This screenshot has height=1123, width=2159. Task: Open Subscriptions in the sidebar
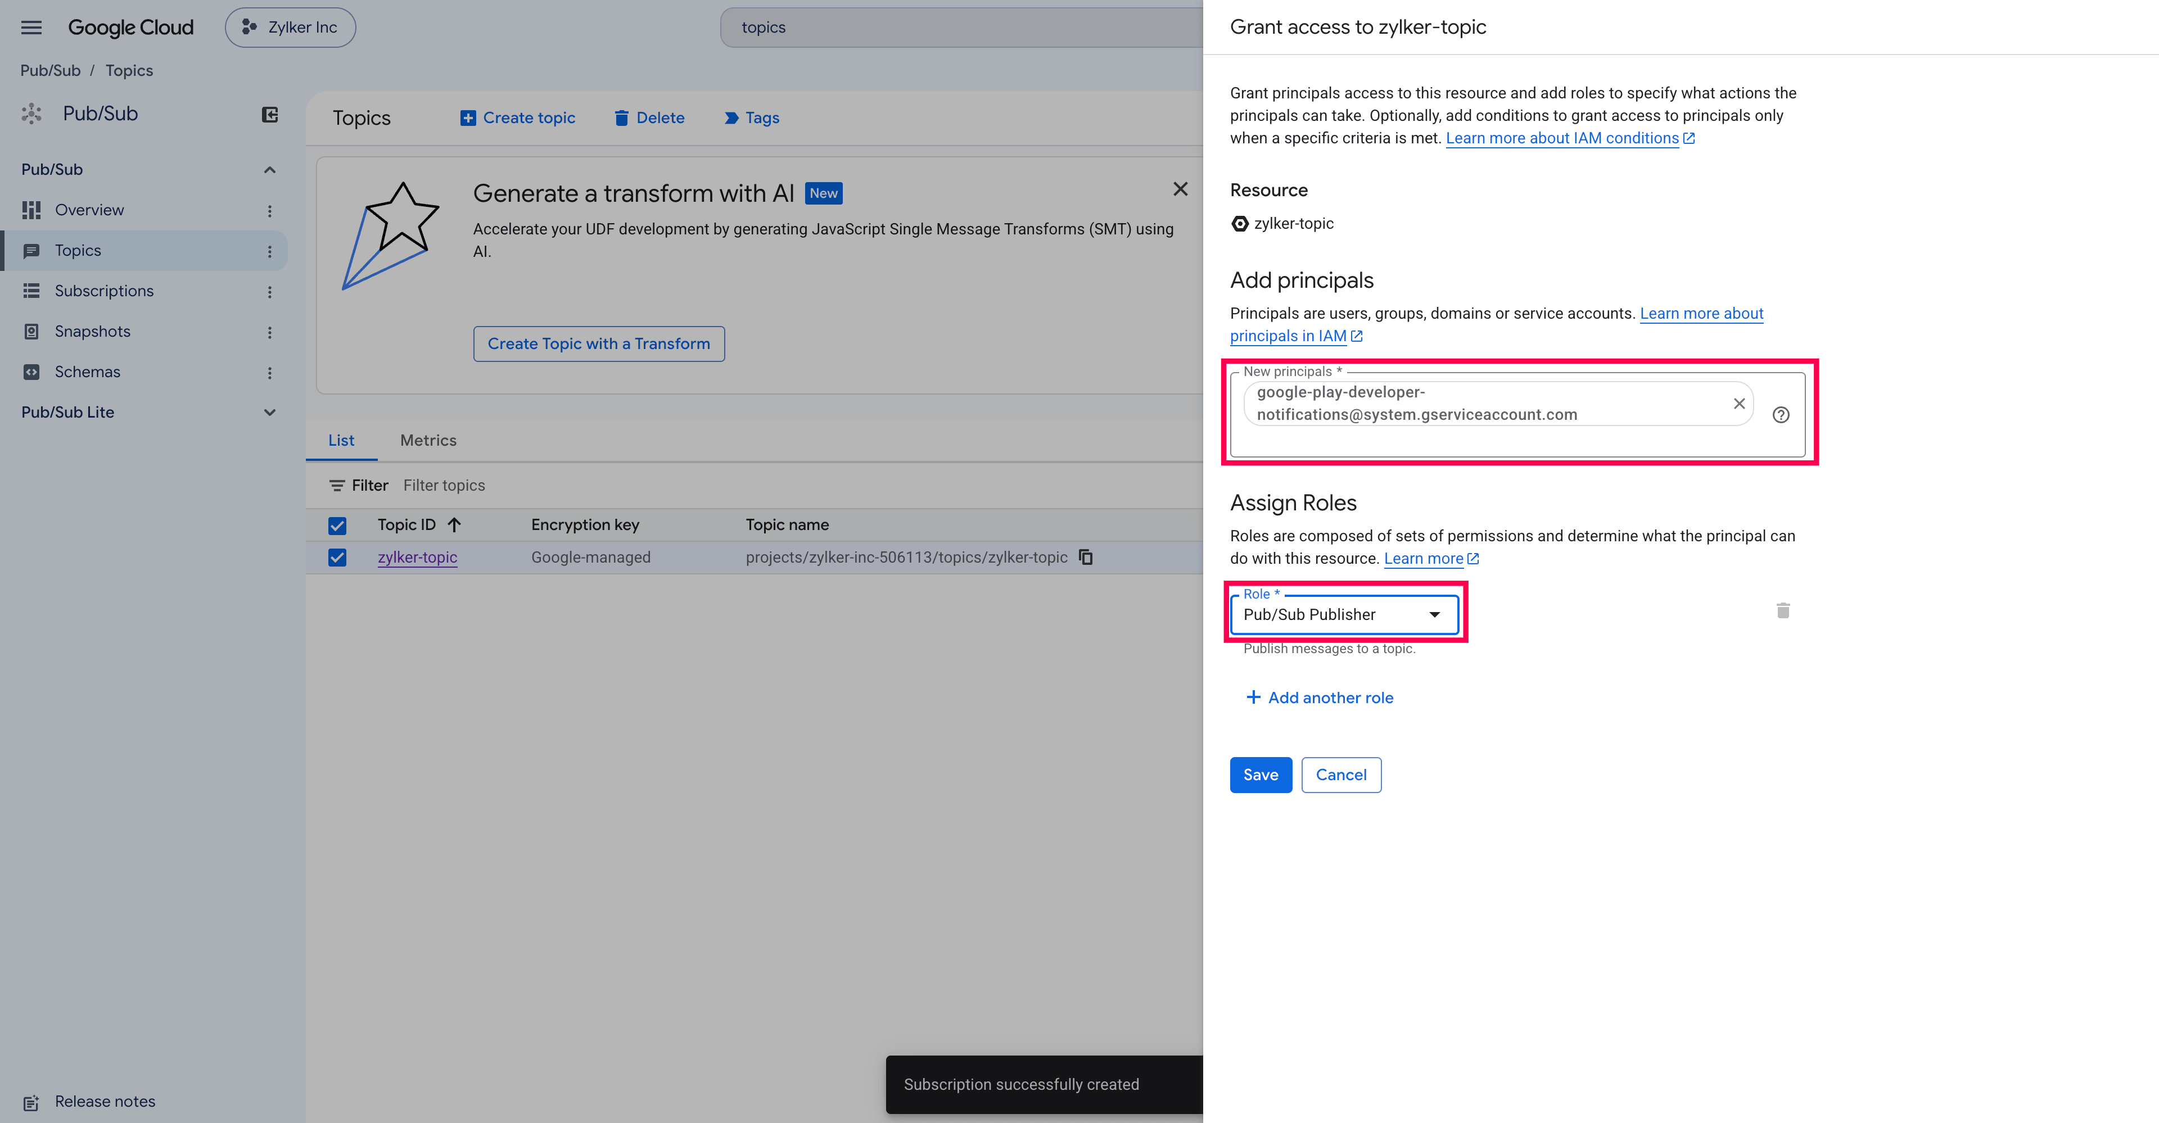(104, 291)
